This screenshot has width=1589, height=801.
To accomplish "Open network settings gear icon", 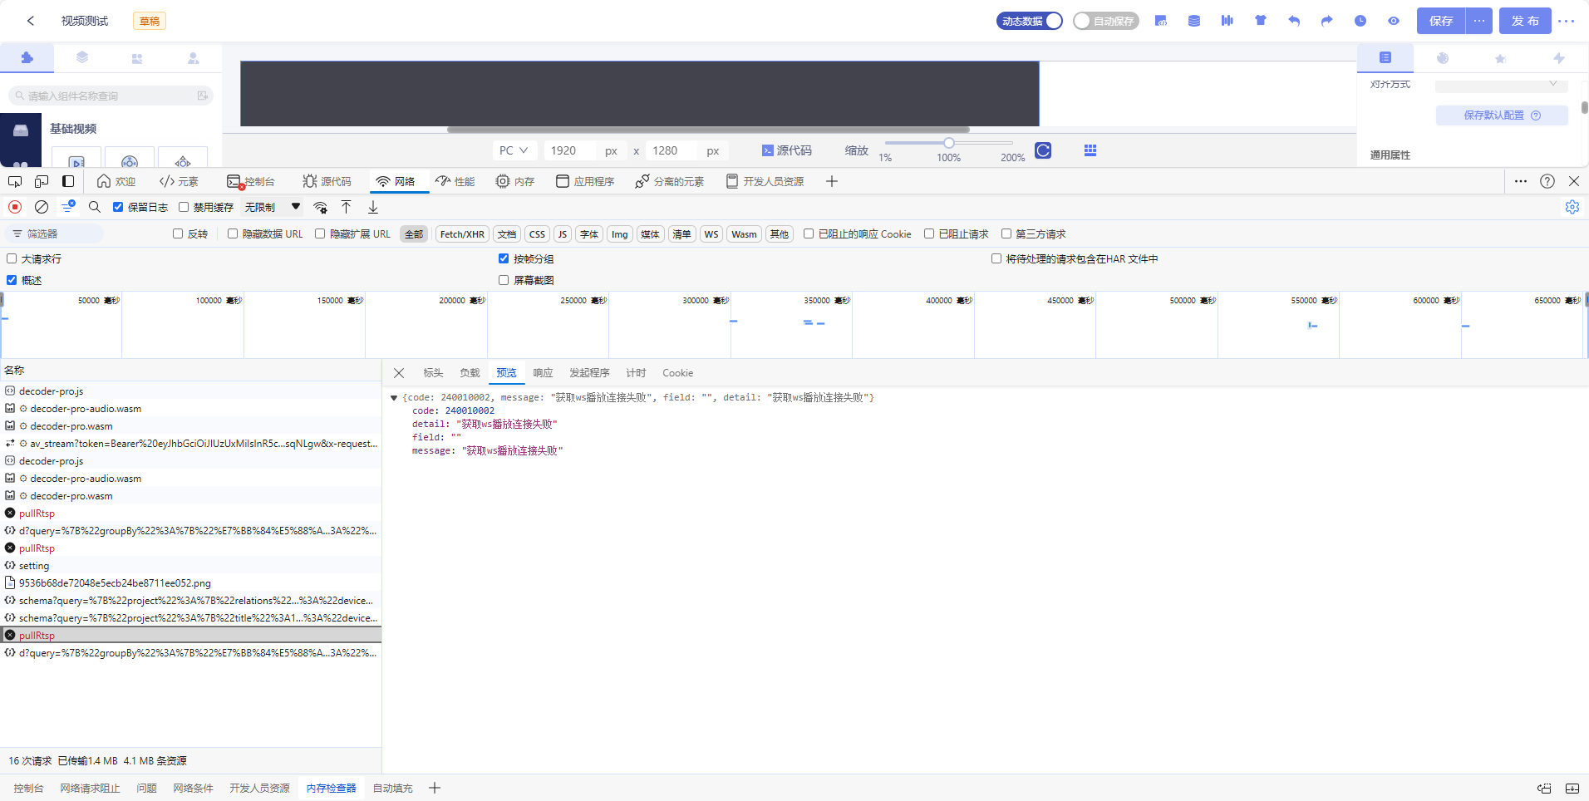I will pyautogui.click(x=1572, y=207).
